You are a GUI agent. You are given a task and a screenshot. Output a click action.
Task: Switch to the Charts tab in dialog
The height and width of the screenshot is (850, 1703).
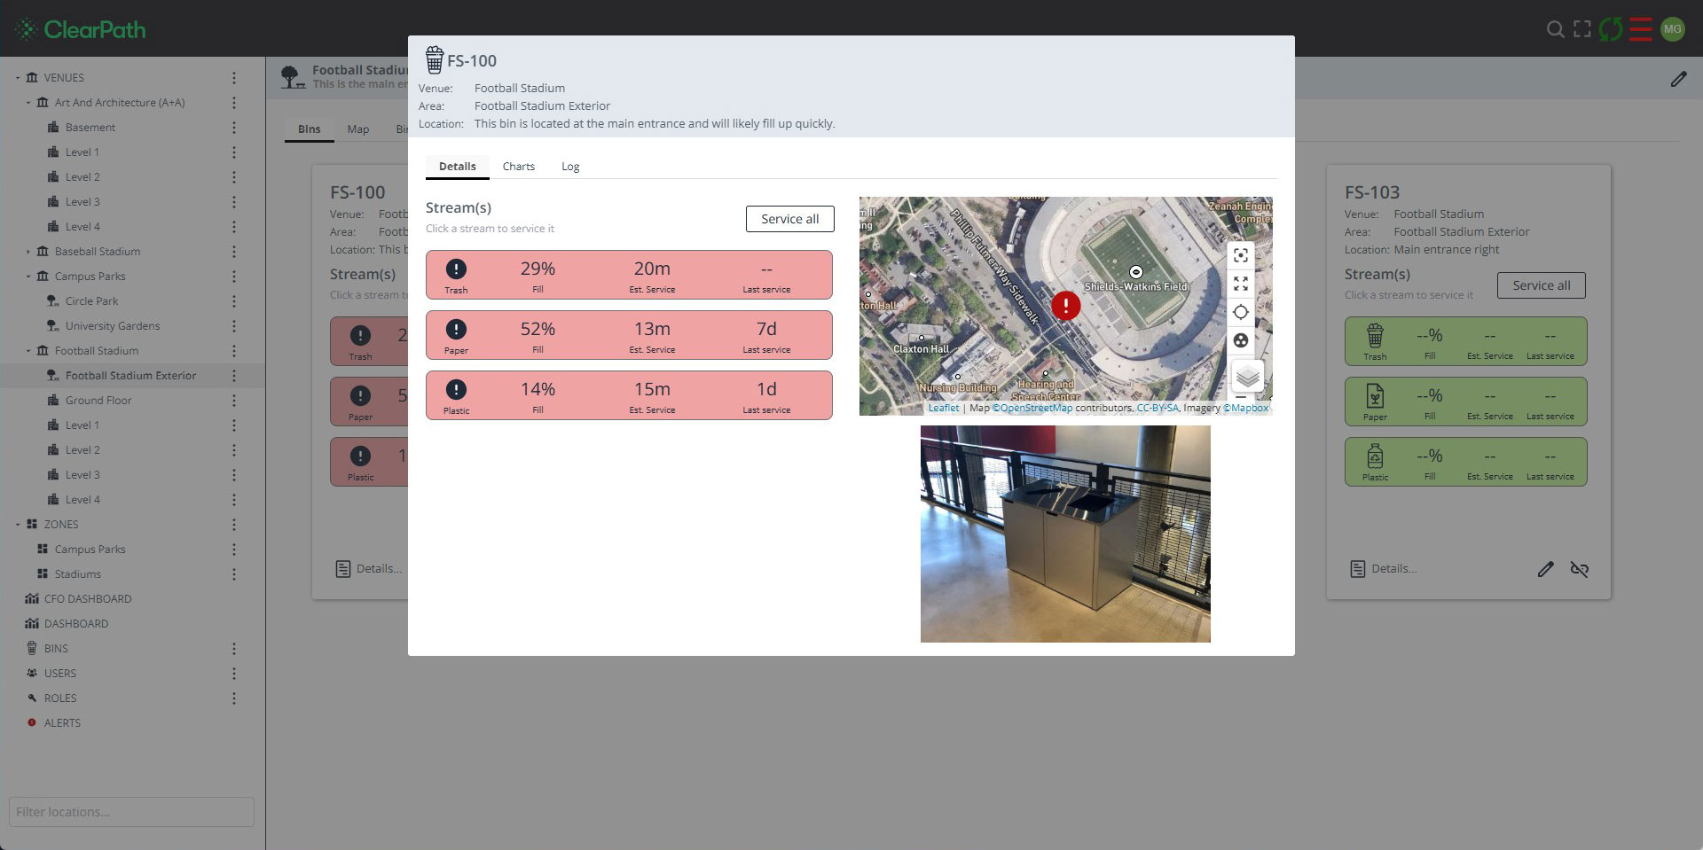(x=519, y=167)
